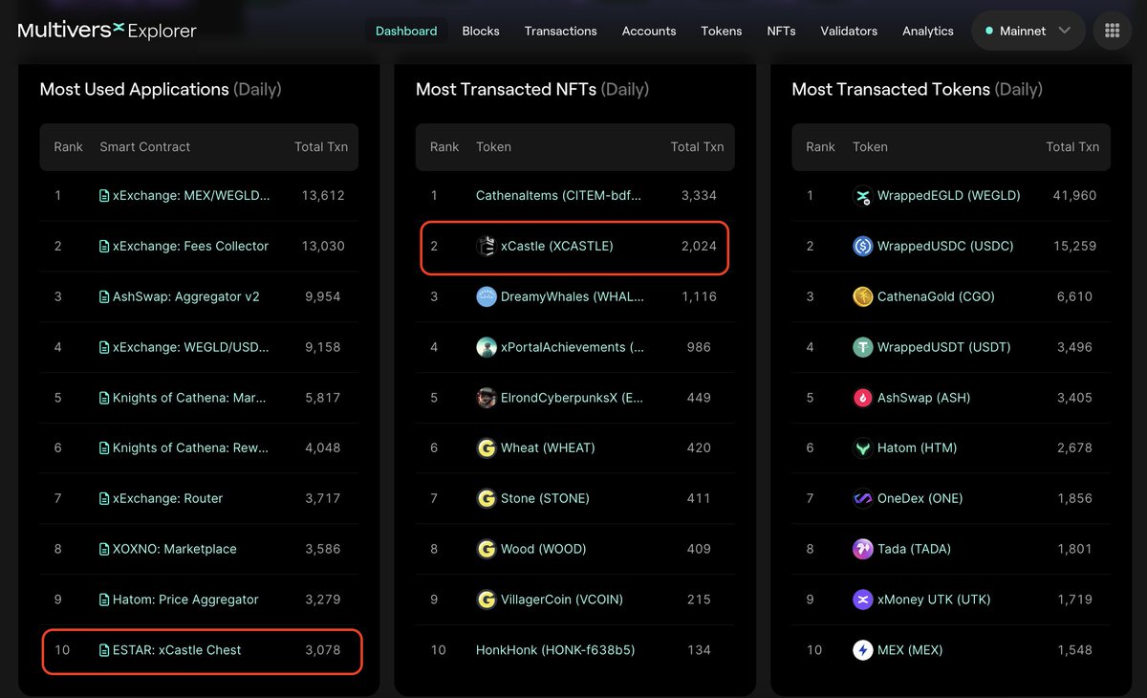The image size is (1147, 698).
Task: Open Wheat (WHEAT) token link
Action: (548, 448)
